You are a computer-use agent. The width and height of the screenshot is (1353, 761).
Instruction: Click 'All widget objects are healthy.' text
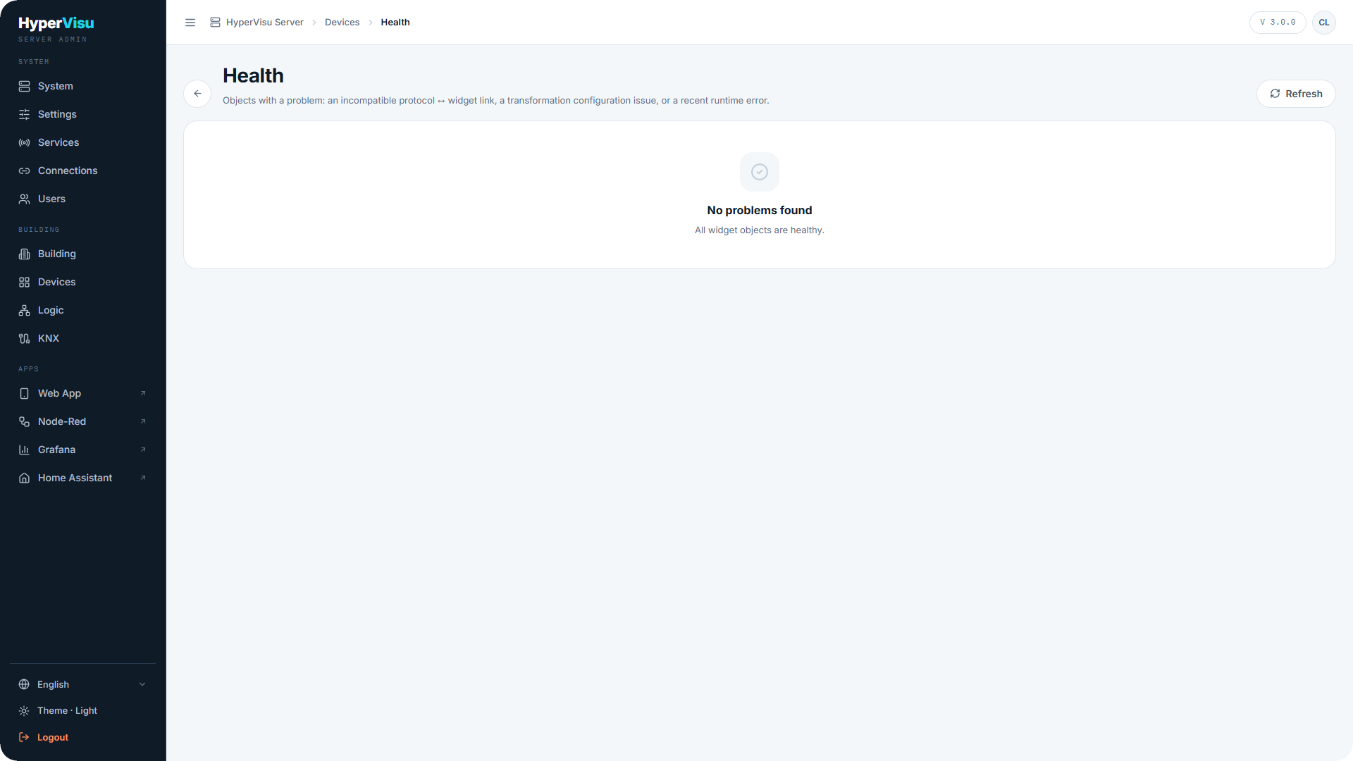(x=760, y=230)
